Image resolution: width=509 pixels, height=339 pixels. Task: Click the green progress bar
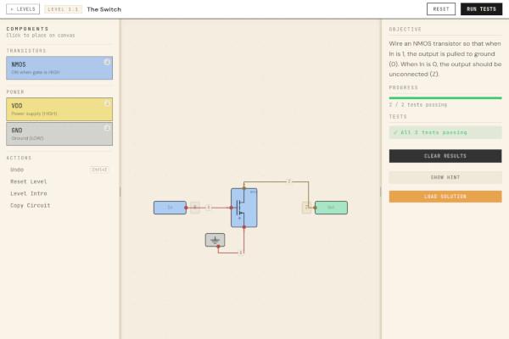[x=445, y=98]
